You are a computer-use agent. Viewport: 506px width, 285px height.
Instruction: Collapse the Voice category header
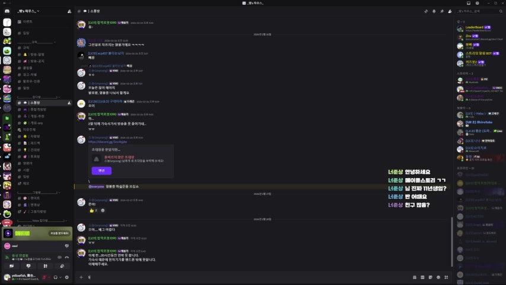tap(42, 221)
